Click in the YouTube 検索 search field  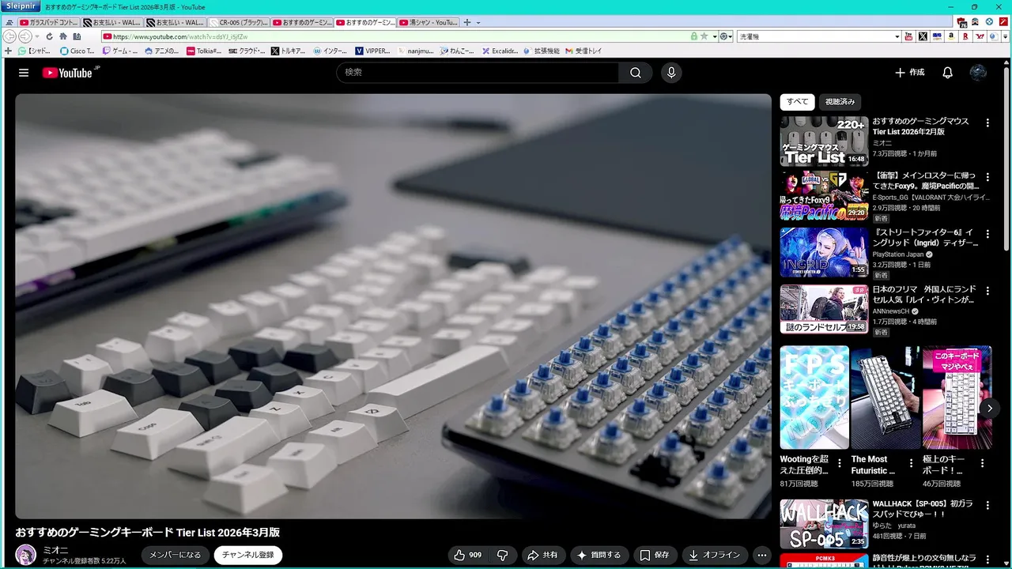(x=478, y=73)
